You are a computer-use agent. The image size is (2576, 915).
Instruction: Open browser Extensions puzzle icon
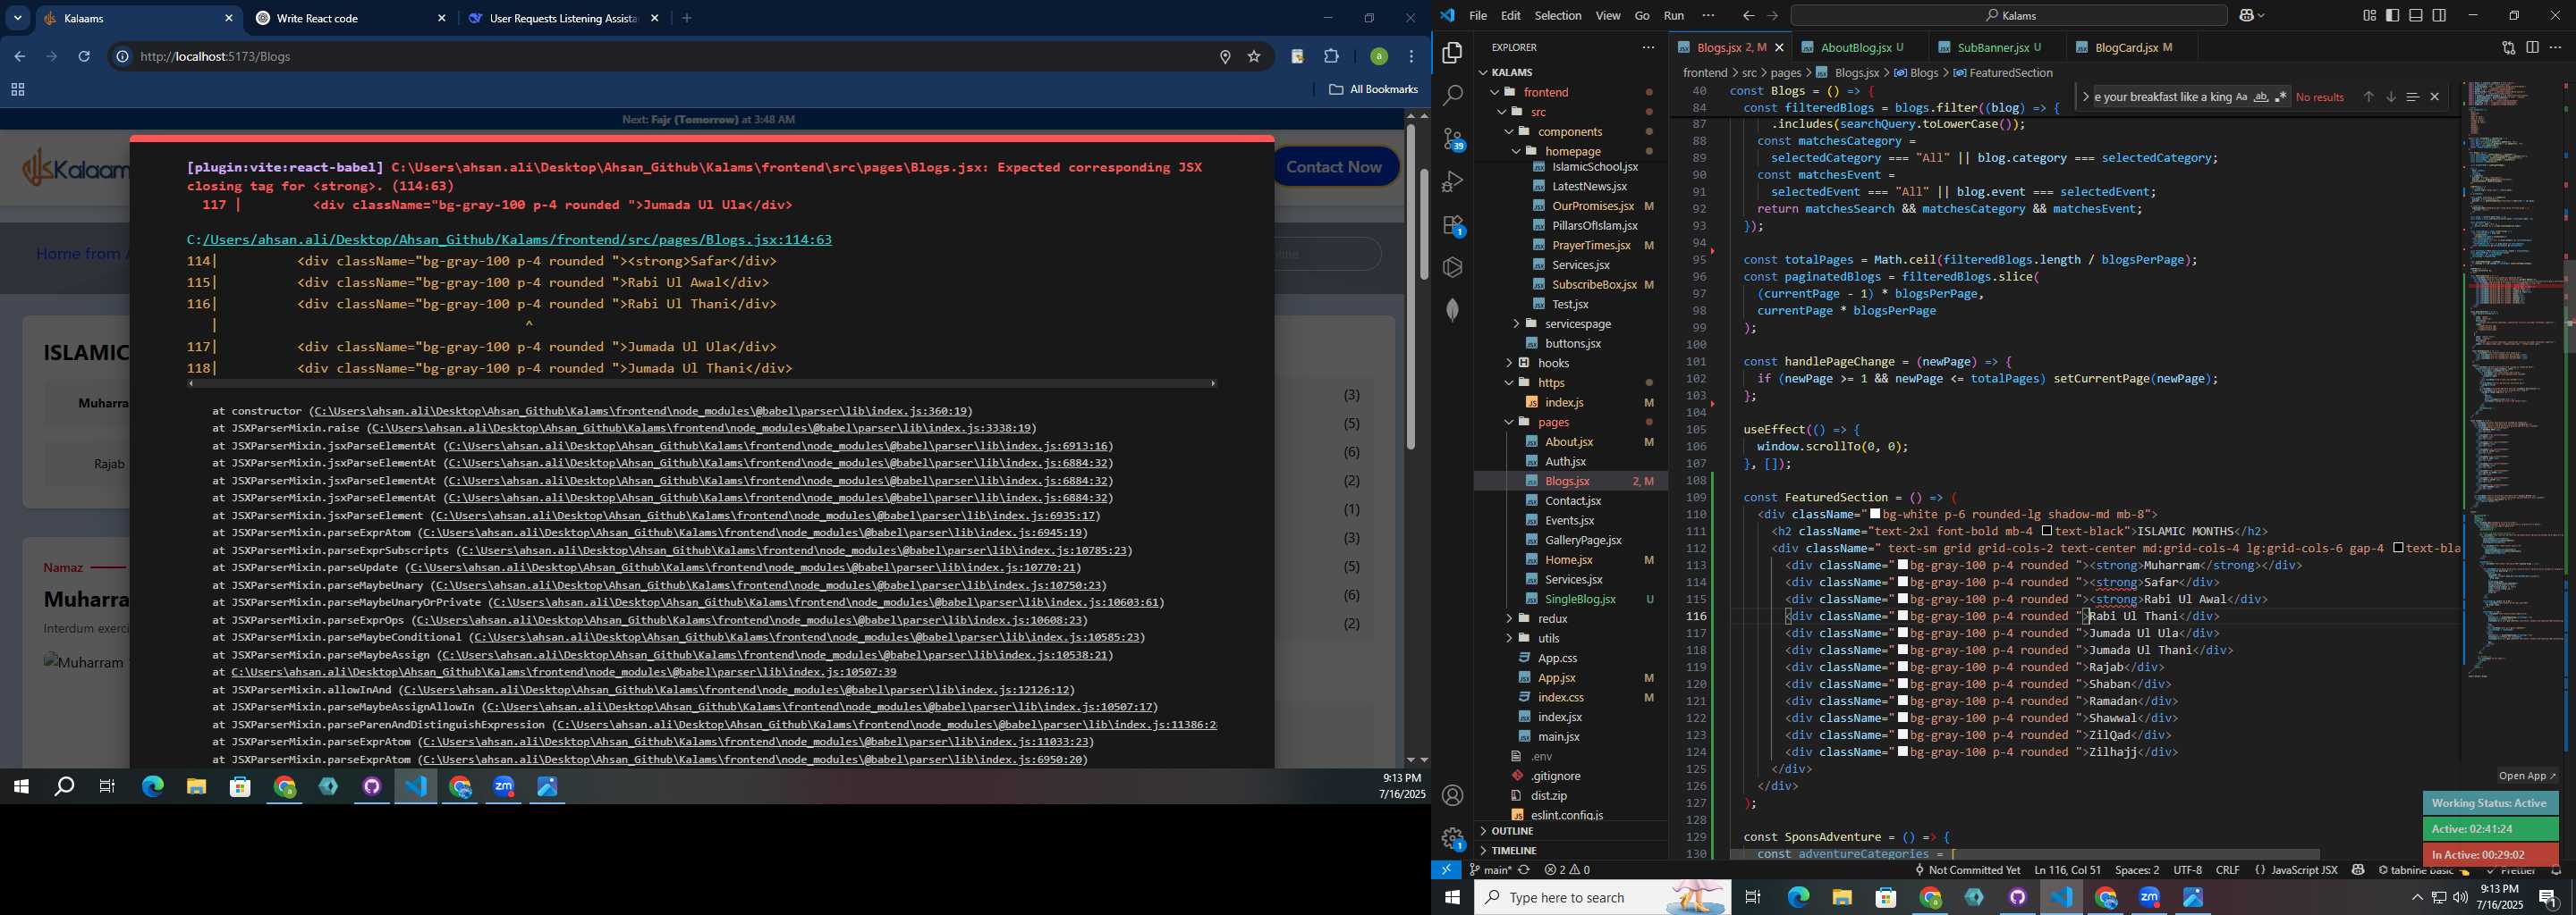pos(1332,57)
